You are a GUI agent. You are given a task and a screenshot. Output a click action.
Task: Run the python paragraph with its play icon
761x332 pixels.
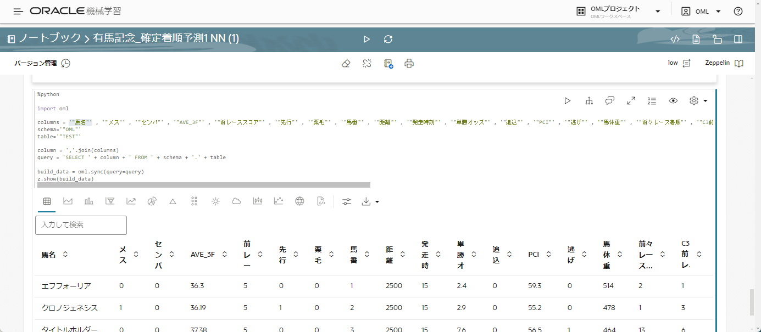(568, 100)
